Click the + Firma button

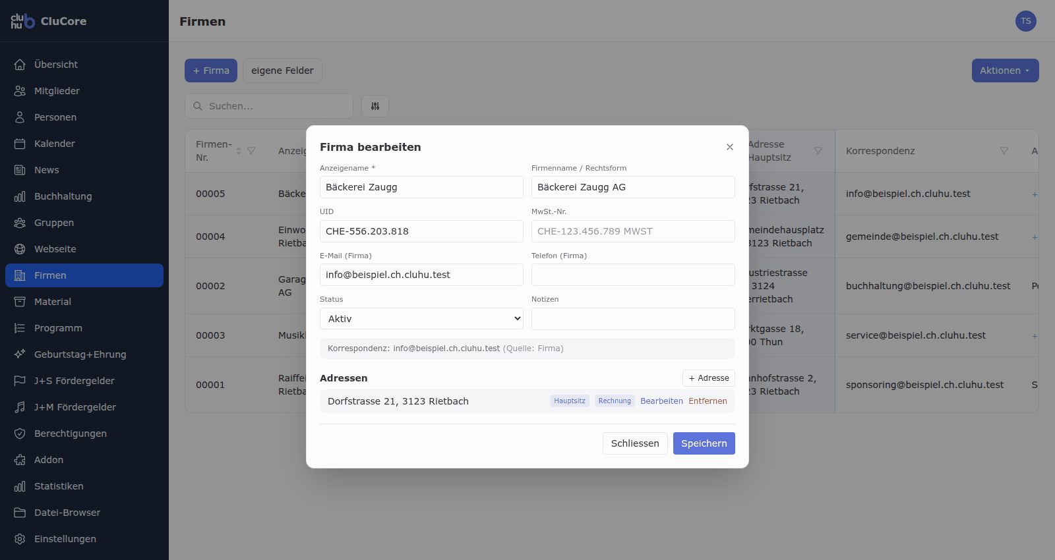tap(211, 70)
